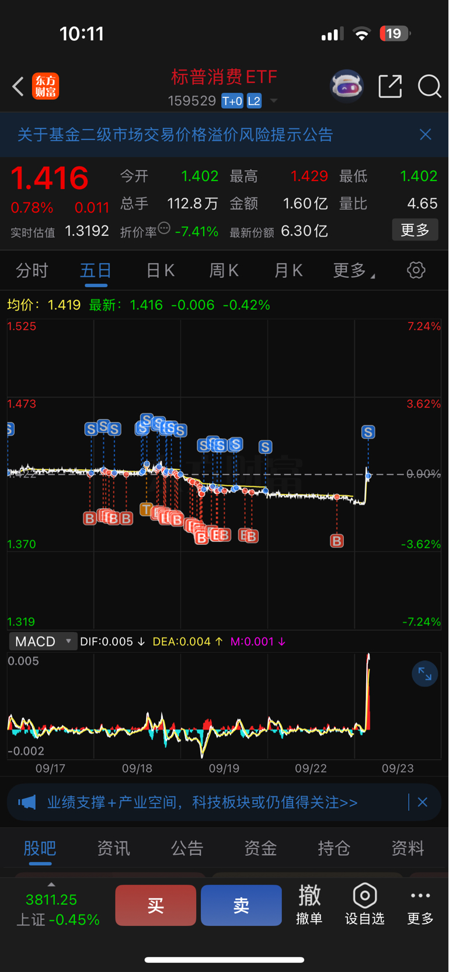Switch to 周K chart tab
The image size is (449, 972).
(x=224, y=270)
